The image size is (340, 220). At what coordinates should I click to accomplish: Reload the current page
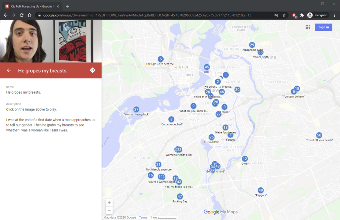point(22,15)
